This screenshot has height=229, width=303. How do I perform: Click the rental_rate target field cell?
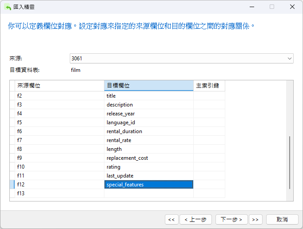click(148, 140)
